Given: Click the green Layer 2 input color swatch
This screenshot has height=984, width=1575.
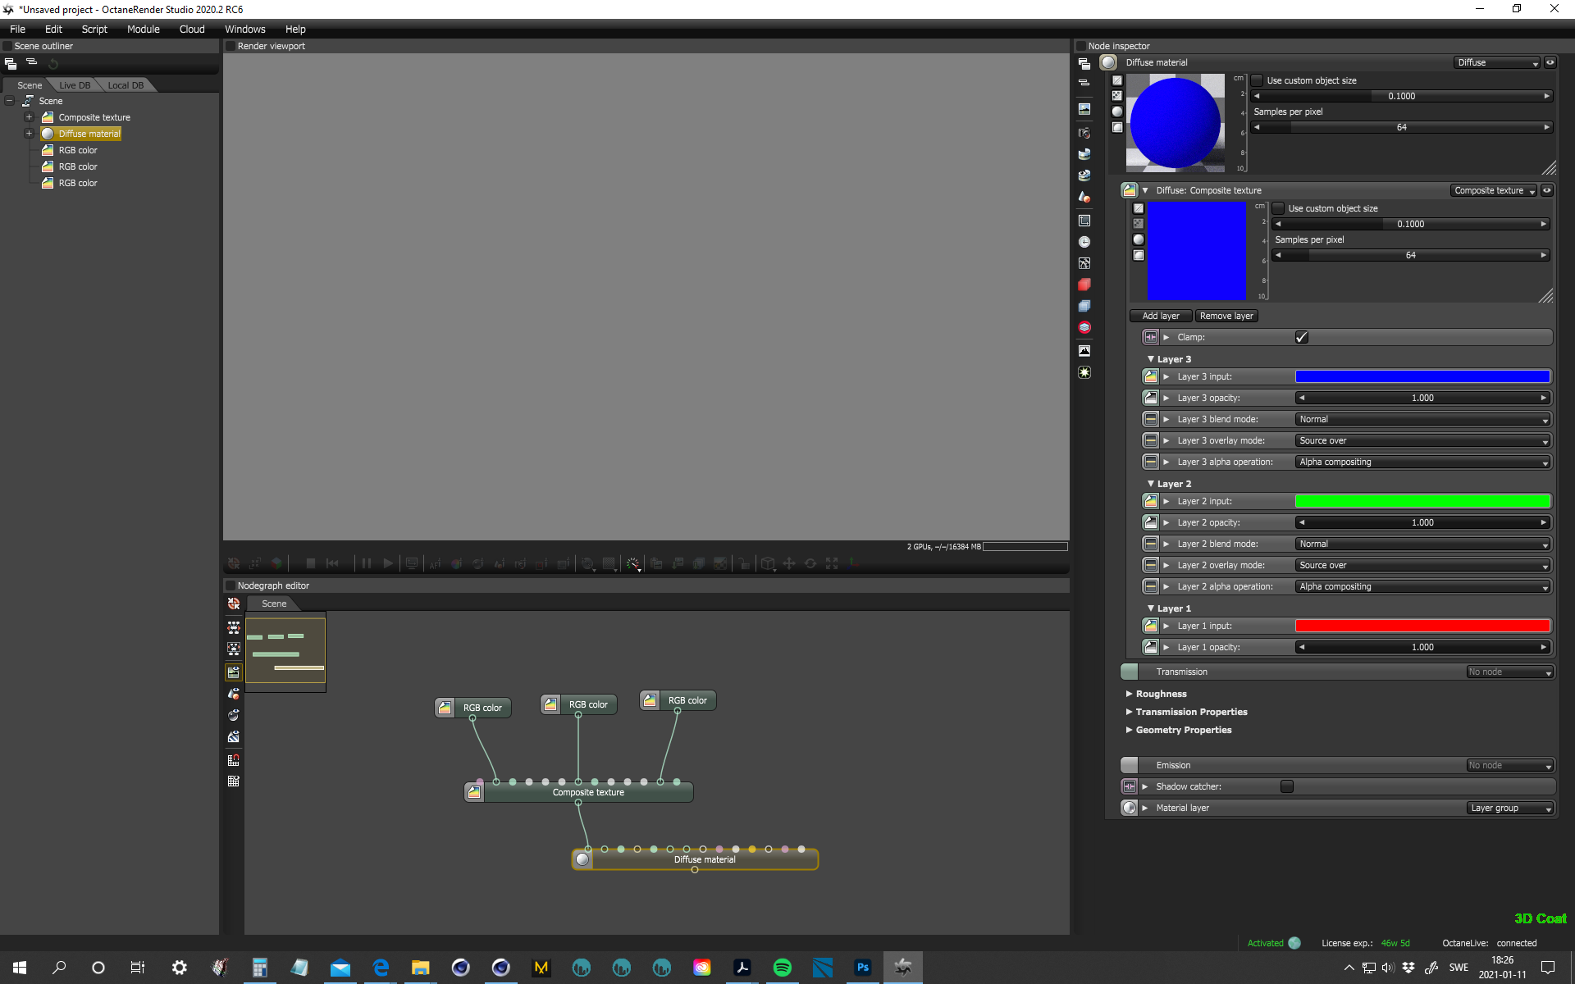Looking at the screenshot, I should (x=1422, y=501).
